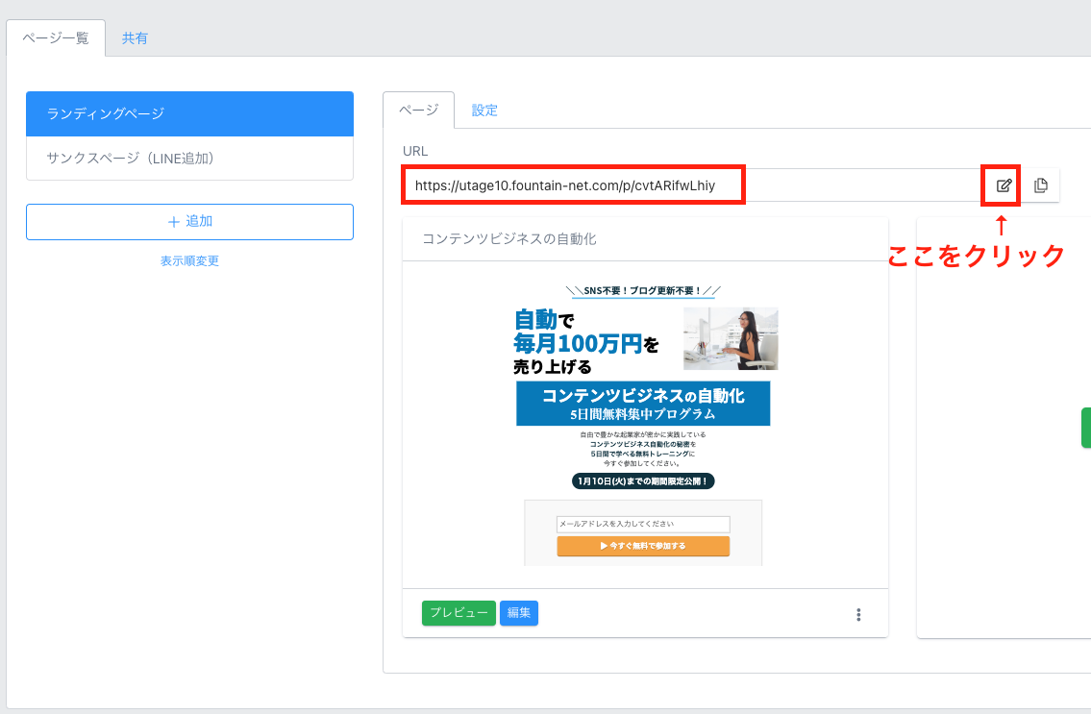Click the card header title コンテンツビジネスの自動化
This screenshot has height=714, width=1091.
(x=514, y=238)
